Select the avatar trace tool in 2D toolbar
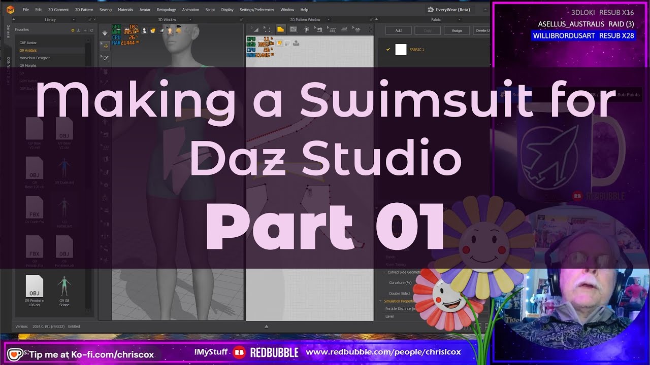The image size is (650, 365). pyautogui.click(x=307, y=29)
